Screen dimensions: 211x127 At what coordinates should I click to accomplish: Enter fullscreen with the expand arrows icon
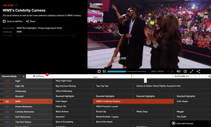coord(192,71)
